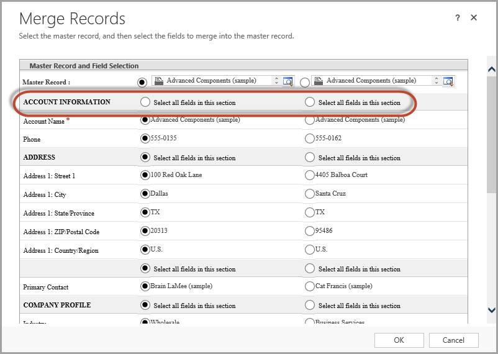Click the Primary Contact field label

click(46, 288)
